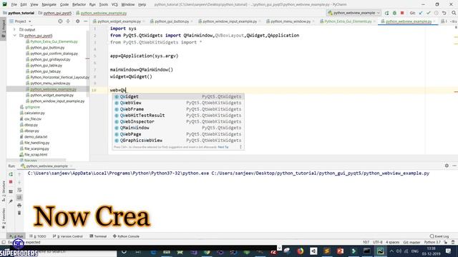This screenshot has width=458, height=257.
Task: Collapse the python_gui_pyqt5 folder
Action: tap(14, 36)
